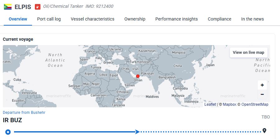Viewport: 280px width, 139px height.
Task: Click the View on live map button
Action: tap(248, 53)
